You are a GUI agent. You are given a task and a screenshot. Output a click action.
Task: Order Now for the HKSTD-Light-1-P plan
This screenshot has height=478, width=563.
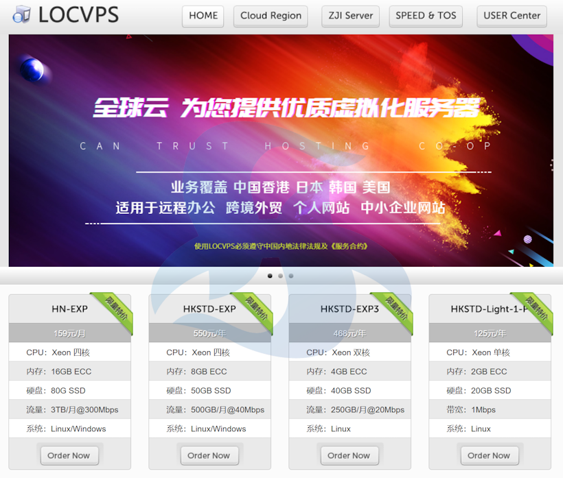click(490, 455)
